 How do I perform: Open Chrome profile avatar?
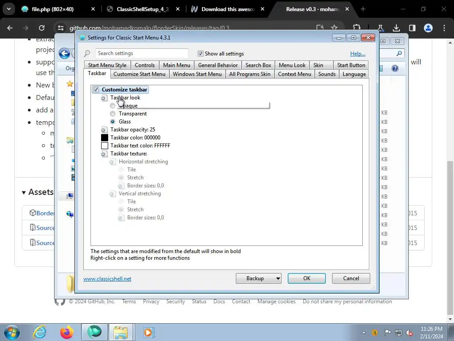tap(428, 28)
